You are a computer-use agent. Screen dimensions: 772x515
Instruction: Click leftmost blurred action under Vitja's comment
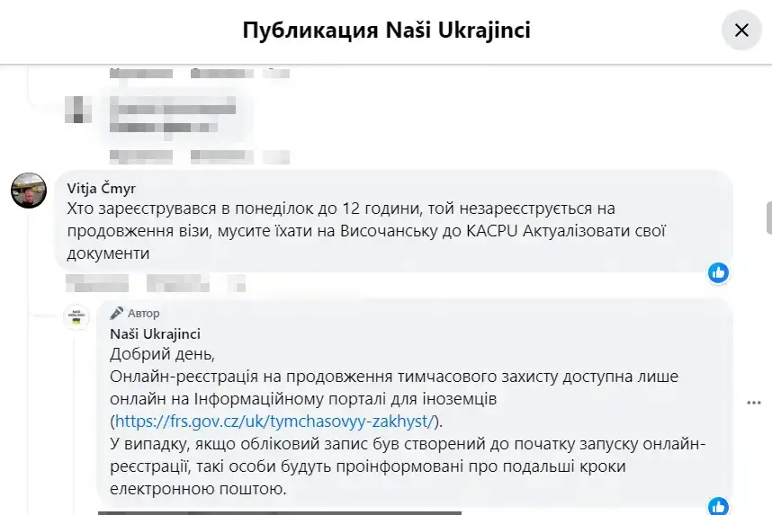click(97, 283)
